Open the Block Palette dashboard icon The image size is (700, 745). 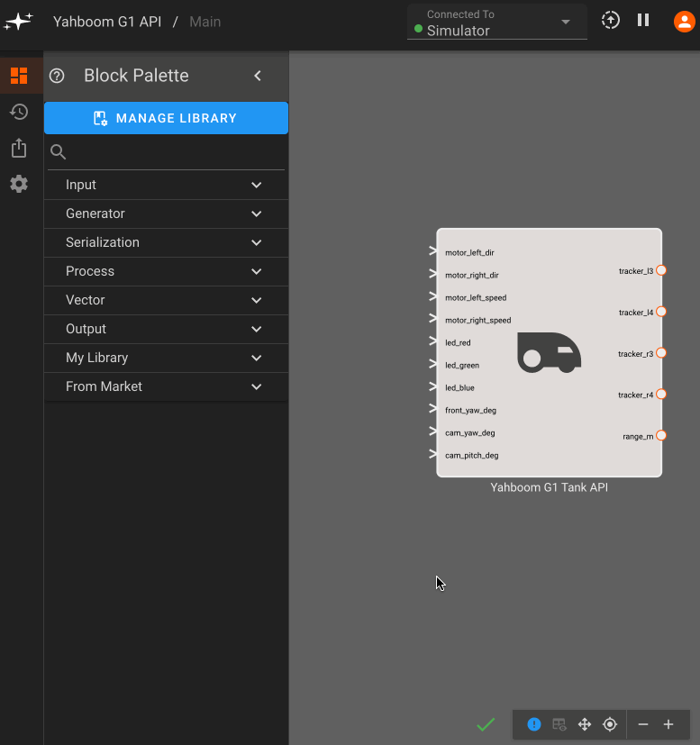pos(19,76)
